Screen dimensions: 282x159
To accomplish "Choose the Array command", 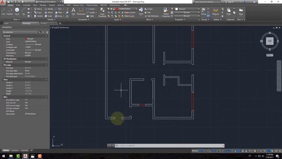I will click(59, 16).
